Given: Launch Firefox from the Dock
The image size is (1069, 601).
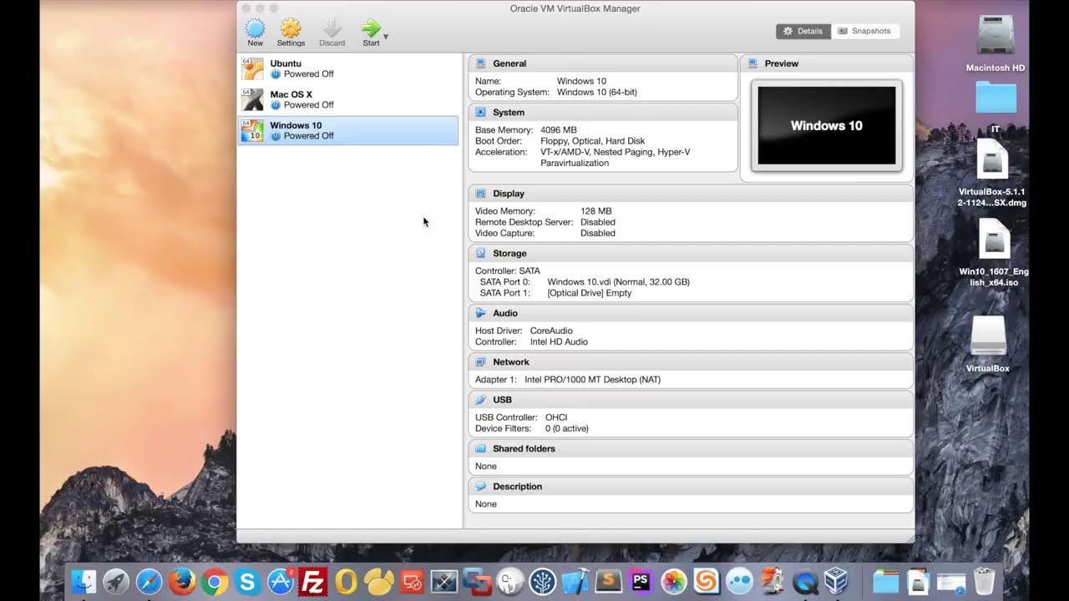Looking at the screenshot, I should click(x=182, y=581).
